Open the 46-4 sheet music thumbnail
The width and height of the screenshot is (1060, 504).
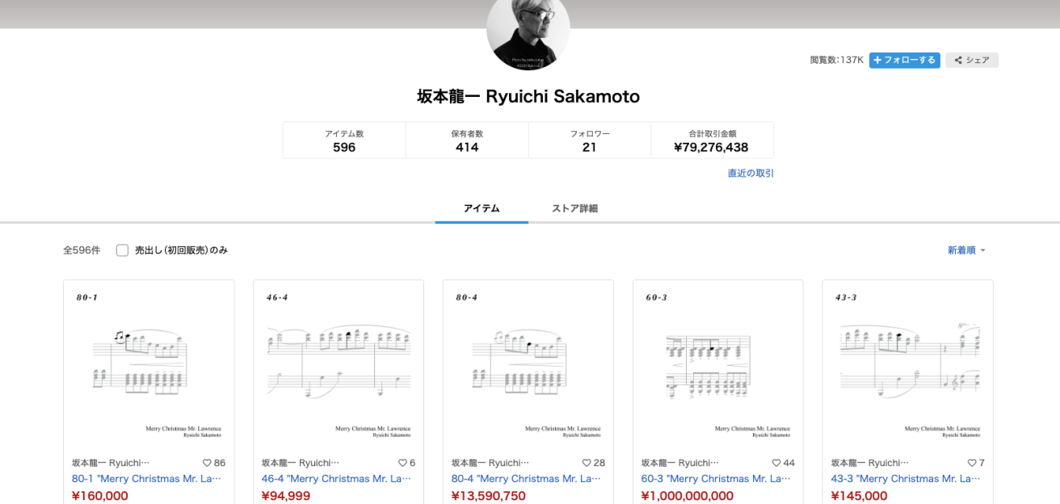point(339,363)
